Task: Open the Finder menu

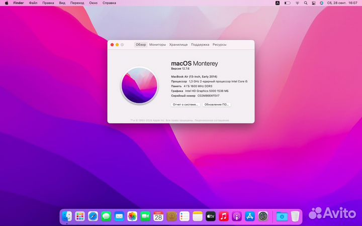Action: pyautogui.click(x=19, y=3)
